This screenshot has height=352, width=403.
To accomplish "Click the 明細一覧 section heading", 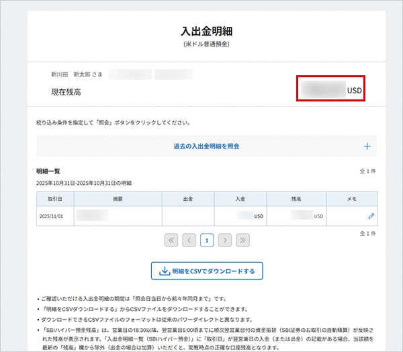I will [x=48, y=171].
